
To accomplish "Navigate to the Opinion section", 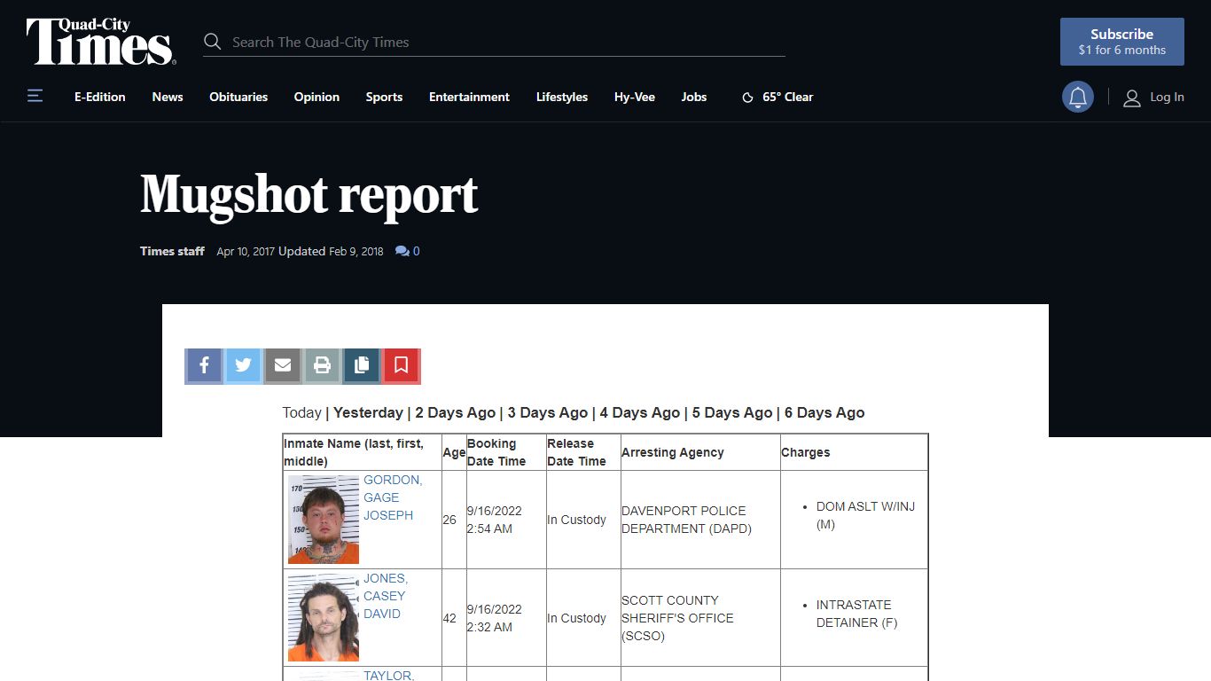I will pos(316,97).
